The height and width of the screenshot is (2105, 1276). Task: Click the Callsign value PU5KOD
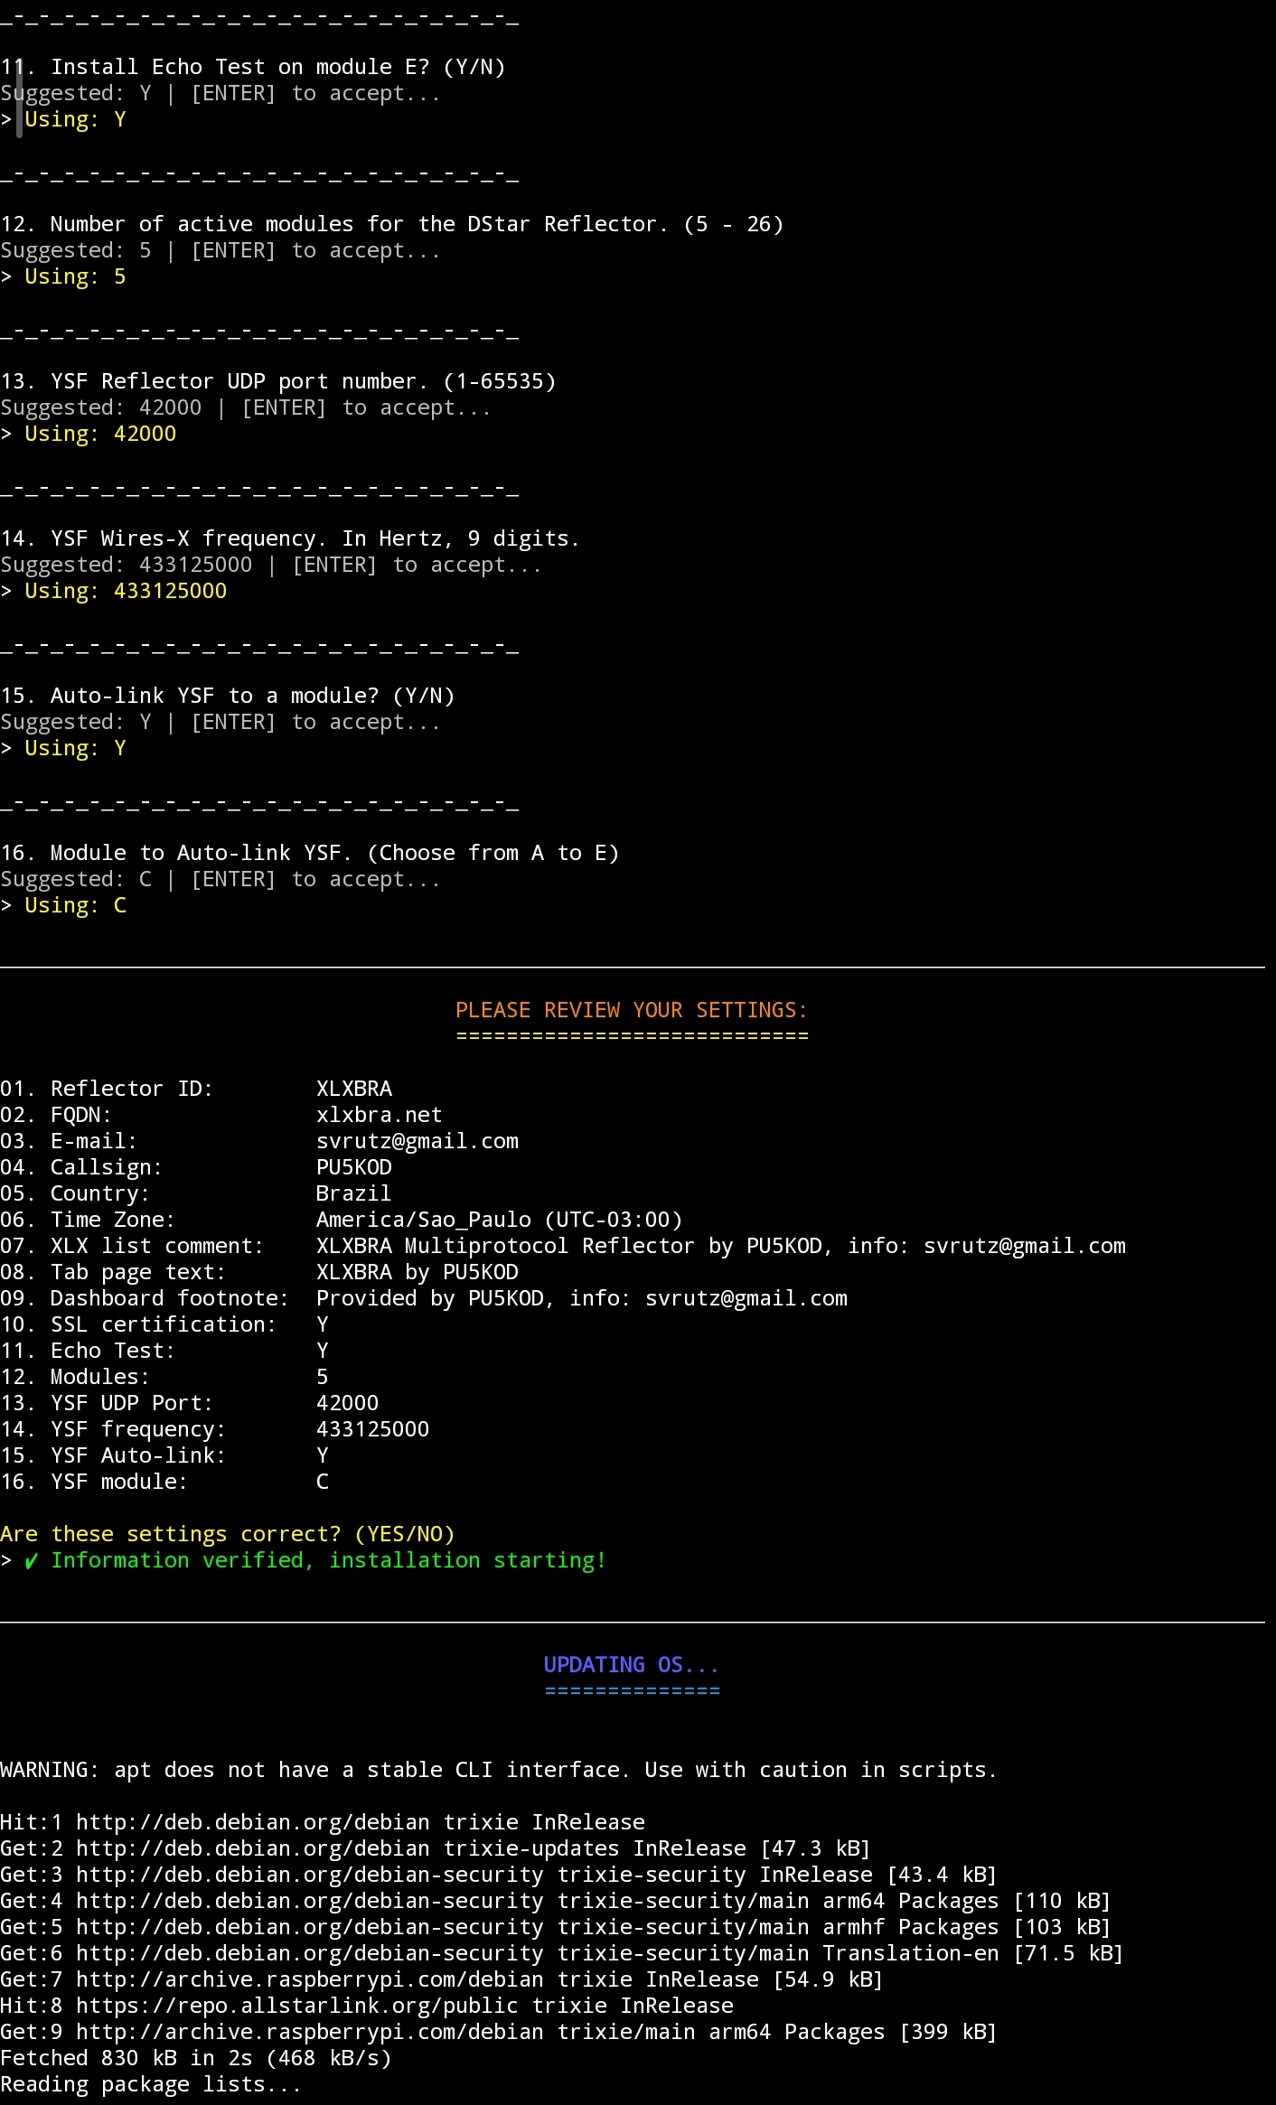point(353,1167)
